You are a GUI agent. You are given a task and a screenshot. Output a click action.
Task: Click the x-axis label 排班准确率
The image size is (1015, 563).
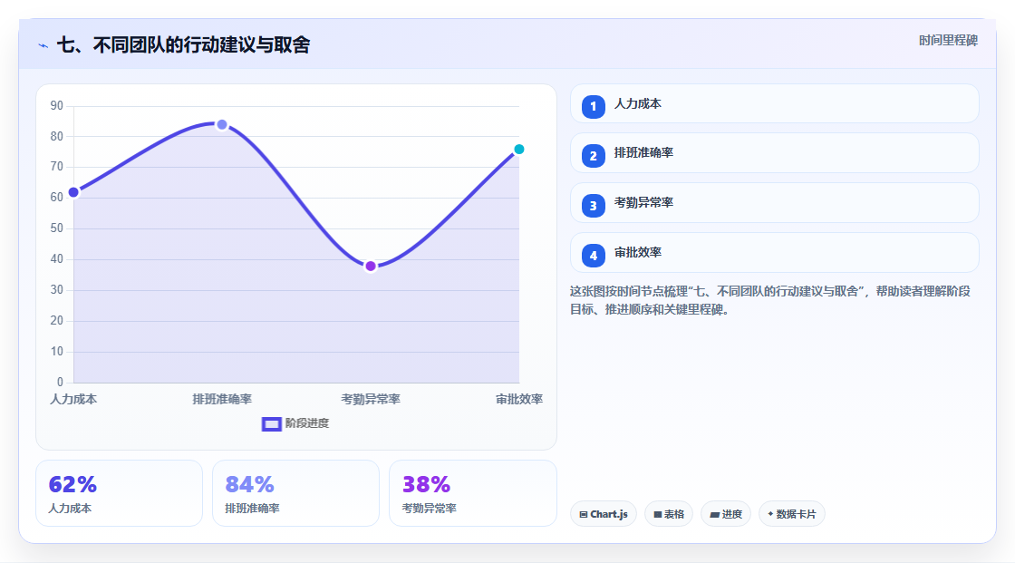click(222, 400)
